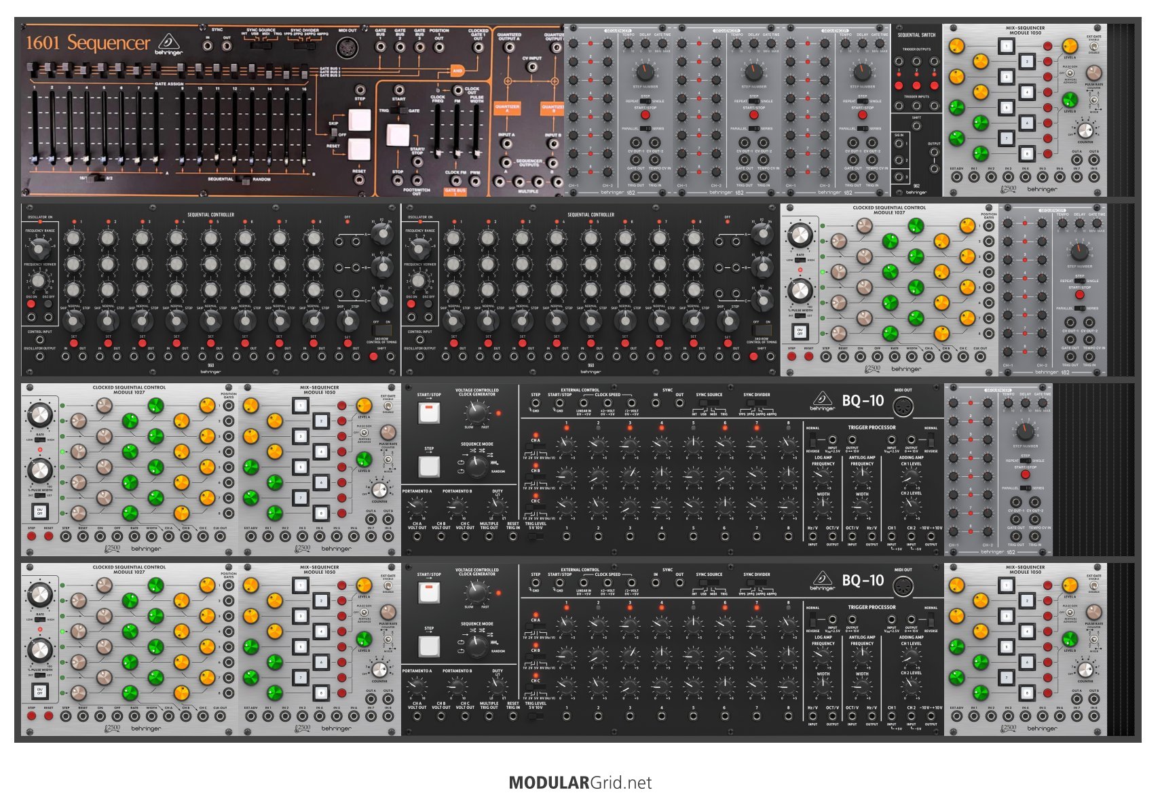1162x797 pixels.
Task: Click MIDI OUT connector on the upper BQ-10
Action: [x=903, y=407]
